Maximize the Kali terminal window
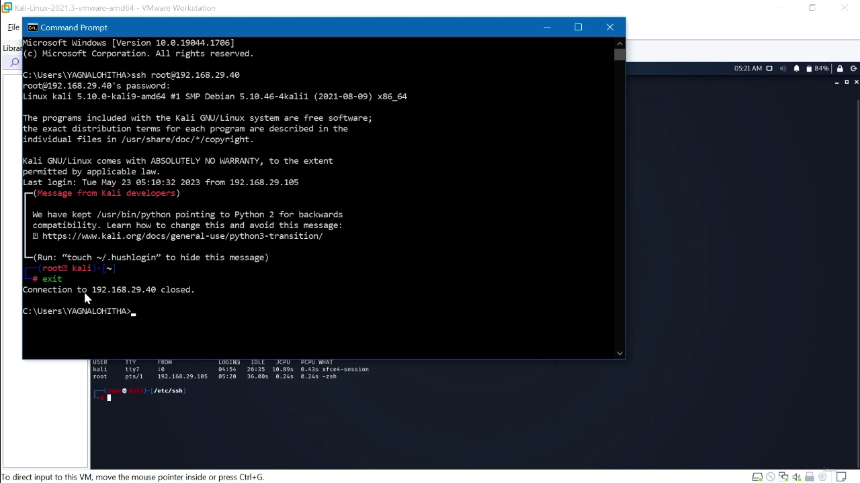Image resolution: width=860 pixels, height=483 pixels. coord(847,82)
